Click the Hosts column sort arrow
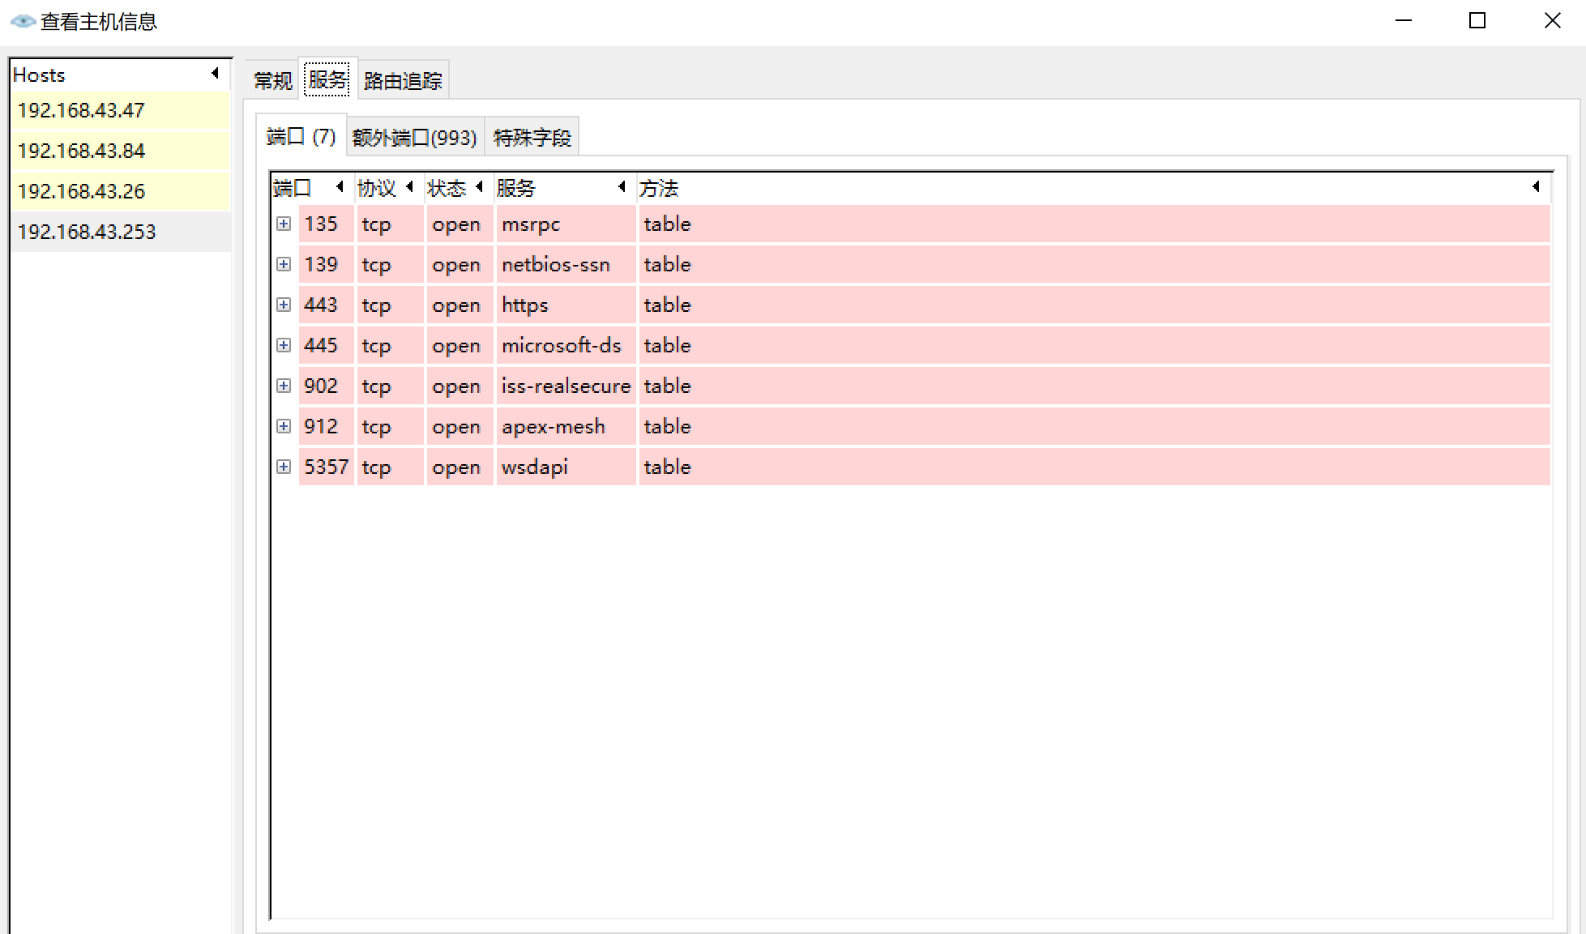The height and width of the screenshot is (934, 1586). pyautogui.click(x=215, y=74)
